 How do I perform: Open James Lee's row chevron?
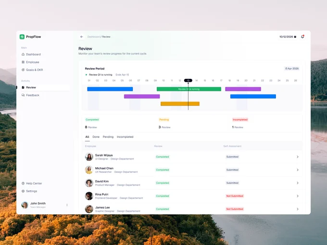click(x=298, y=209)
